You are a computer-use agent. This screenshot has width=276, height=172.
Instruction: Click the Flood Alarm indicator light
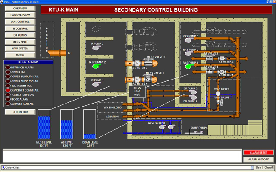pyautogui.click(x=8, y=99)
